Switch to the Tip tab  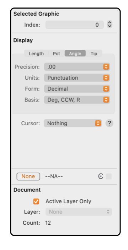94,54
